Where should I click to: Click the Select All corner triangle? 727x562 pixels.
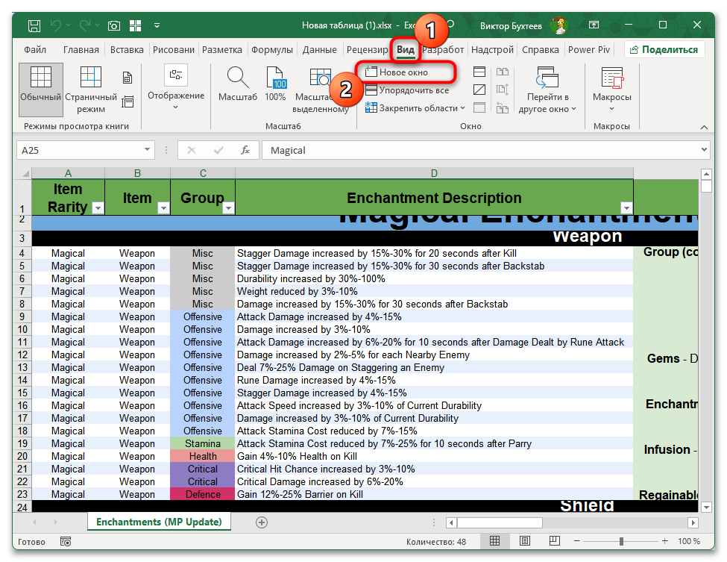tap(25, 174)
